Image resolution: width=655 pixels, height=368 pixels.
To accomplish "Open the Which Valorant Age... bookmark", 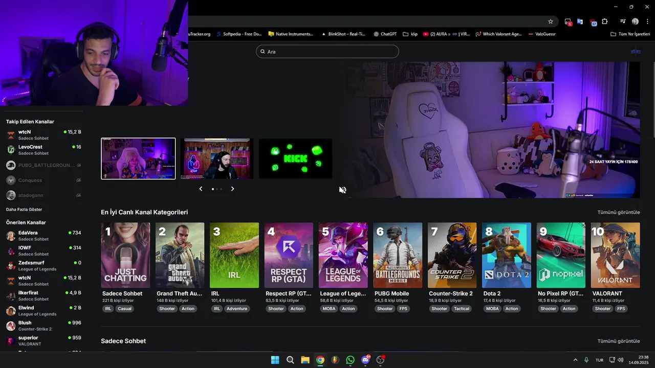I will click(x=498, y=34).
